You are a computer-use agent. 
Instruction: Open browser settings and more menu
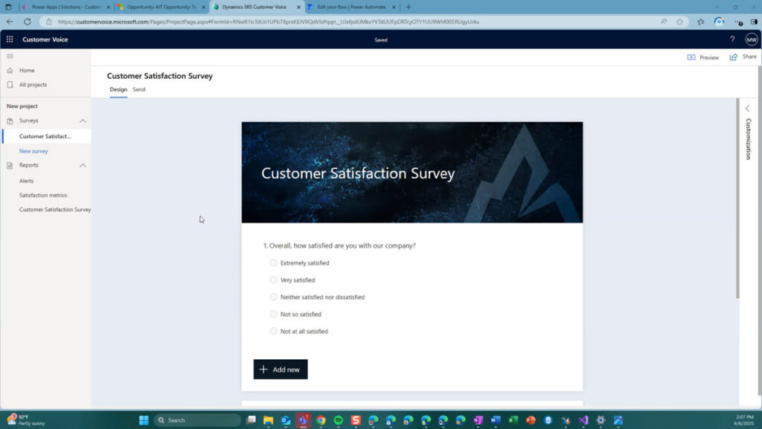(x=738, y=22)
